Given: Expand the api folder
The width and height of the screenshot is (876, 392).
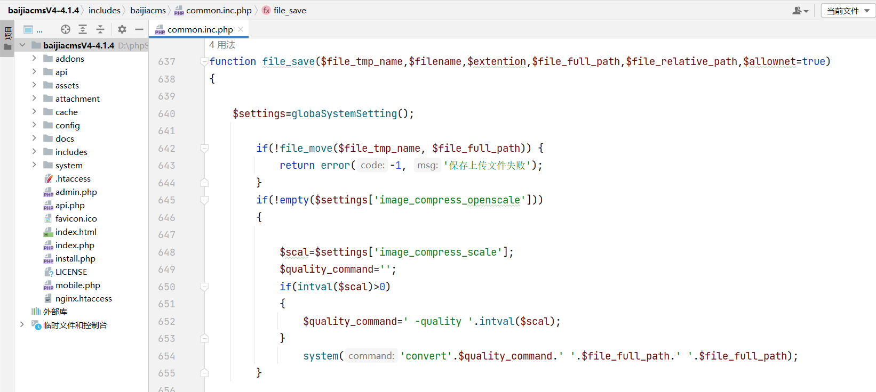Looking at the screenshot, I should (34, 71).
